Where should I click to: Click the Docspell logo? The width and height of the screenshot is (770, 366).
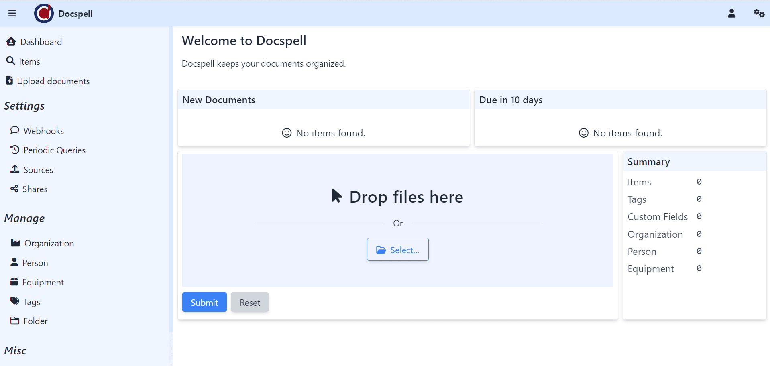point(44,13)
